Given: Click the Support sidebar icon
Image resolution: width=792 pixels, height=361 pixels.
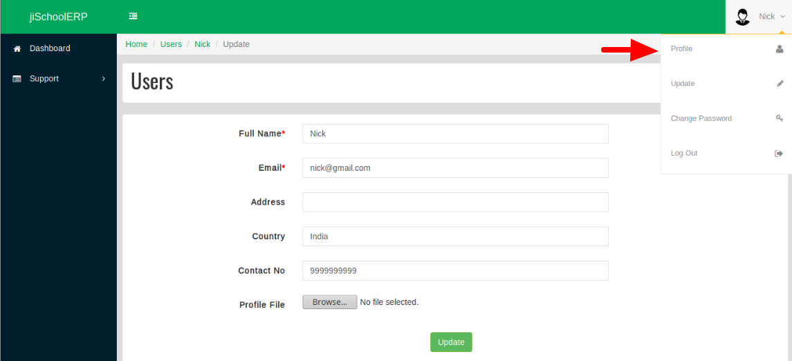Looking at the screenshot, I should pyautogui.click(x=17, y=79).
